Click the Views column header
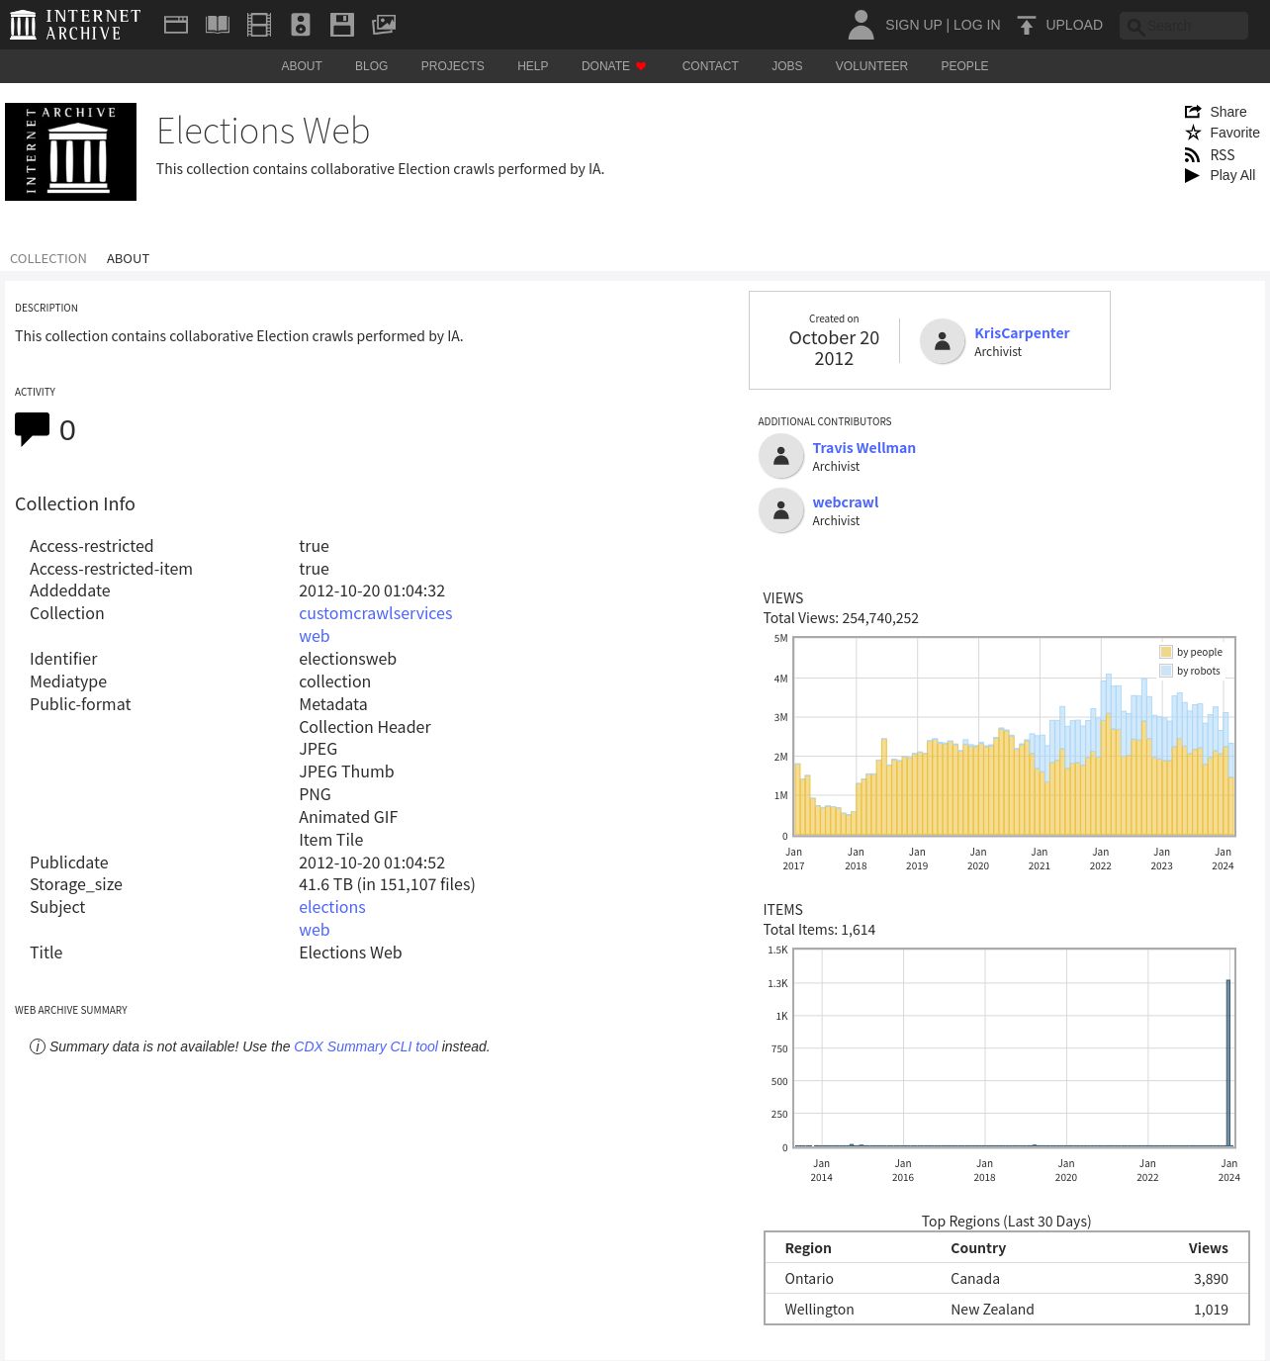This screenshot has height=1361, width=1270. (1208, 1248)
